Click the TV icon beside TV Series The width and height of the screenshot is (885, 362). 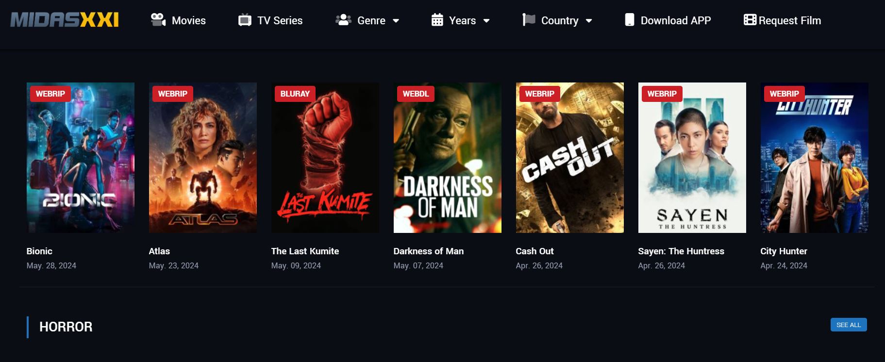(245, 20)
